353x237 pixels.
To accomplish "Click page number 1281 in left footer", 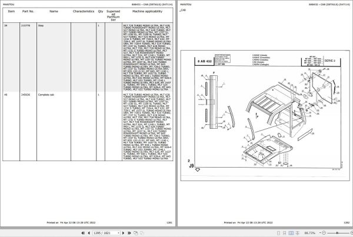I will 169,223.
